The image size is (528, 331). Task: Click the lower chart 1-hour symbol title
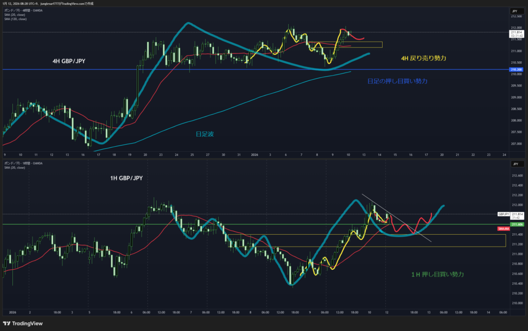pyautogui.click(x=24, y=163)
